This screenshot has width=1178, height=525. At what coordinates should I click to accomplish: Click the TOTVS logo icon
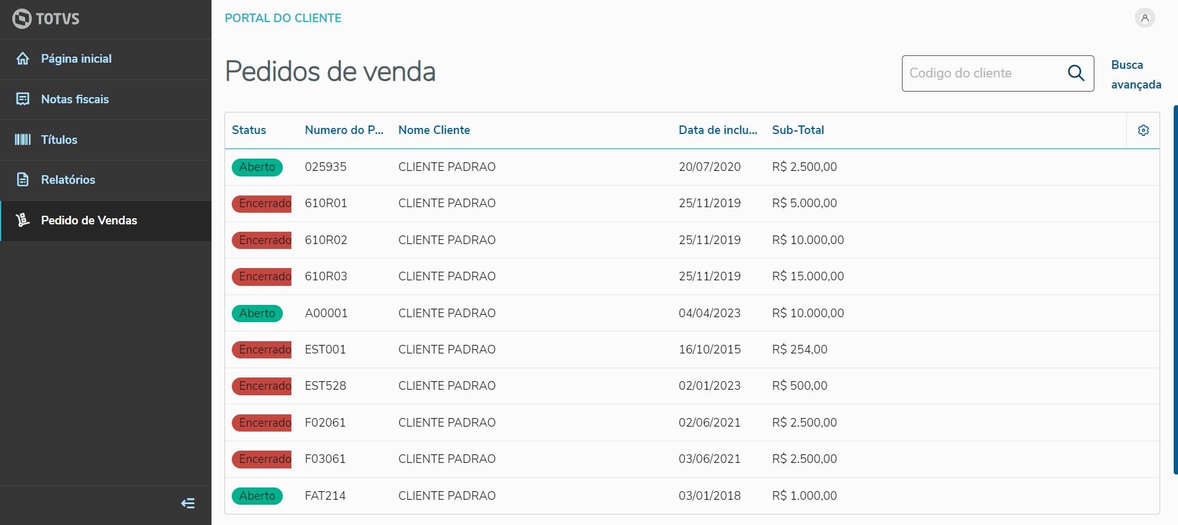point(22,18)
